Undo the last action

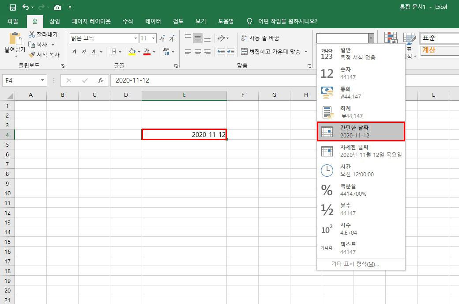[26, 8]
